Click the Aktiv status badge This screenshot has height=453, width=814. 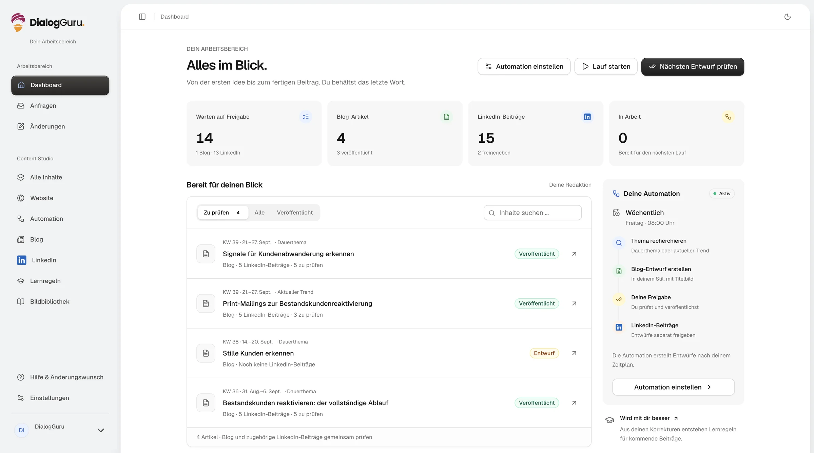[722, 194]
